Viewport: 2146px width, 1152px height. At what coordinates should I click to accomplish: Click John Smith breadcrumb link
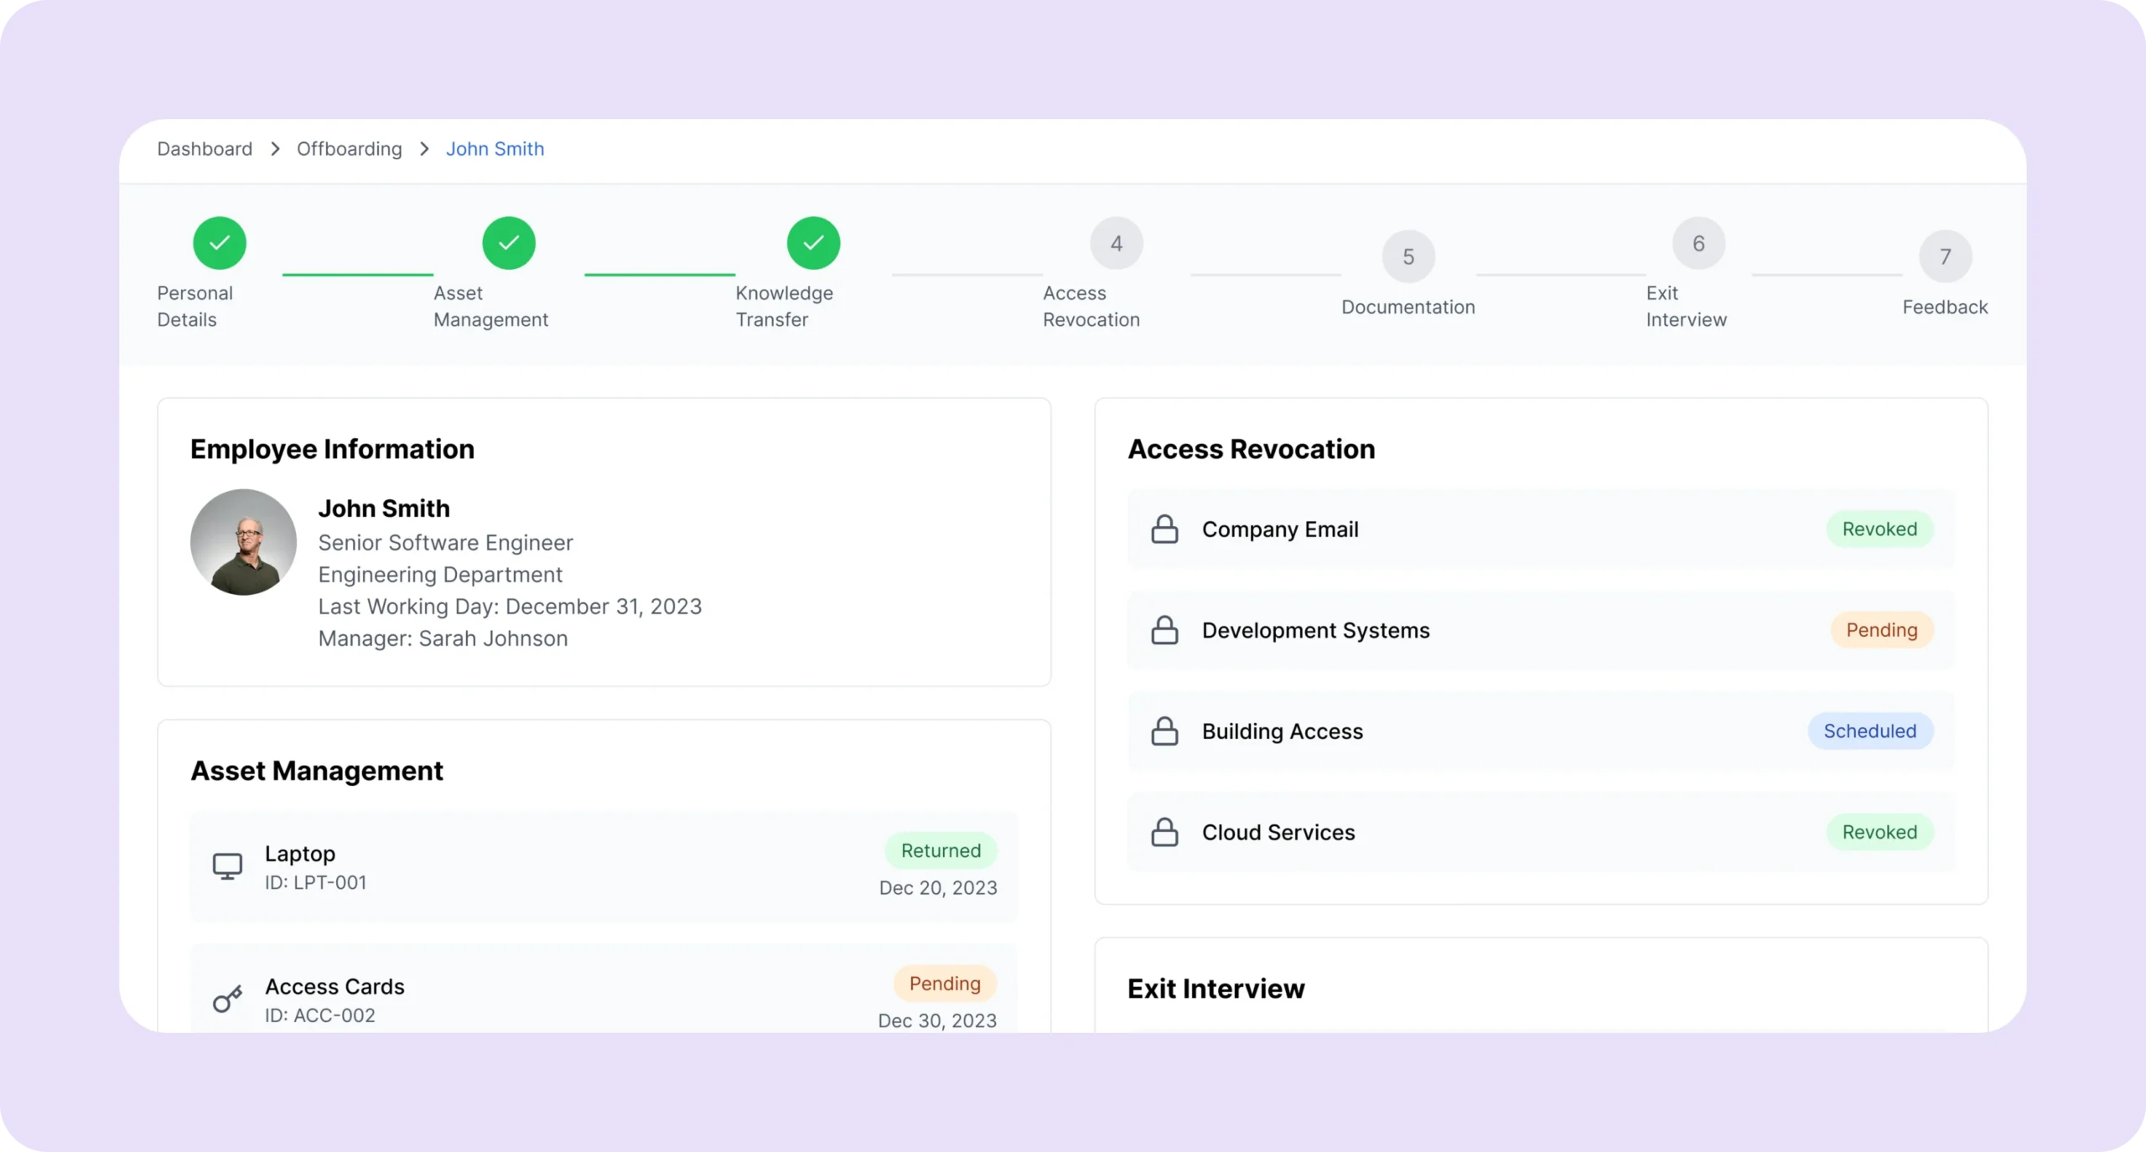coord(495,149)
